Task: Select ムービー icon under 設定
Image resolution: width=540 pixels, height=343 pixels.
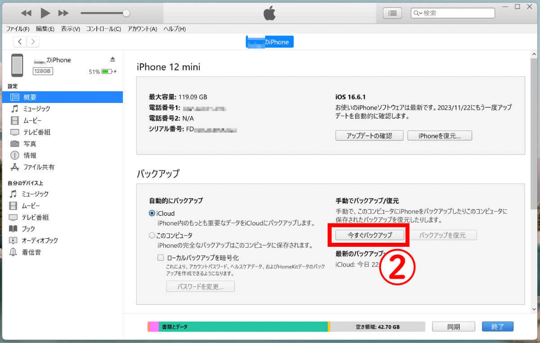Action: click(x=15, y=120)
